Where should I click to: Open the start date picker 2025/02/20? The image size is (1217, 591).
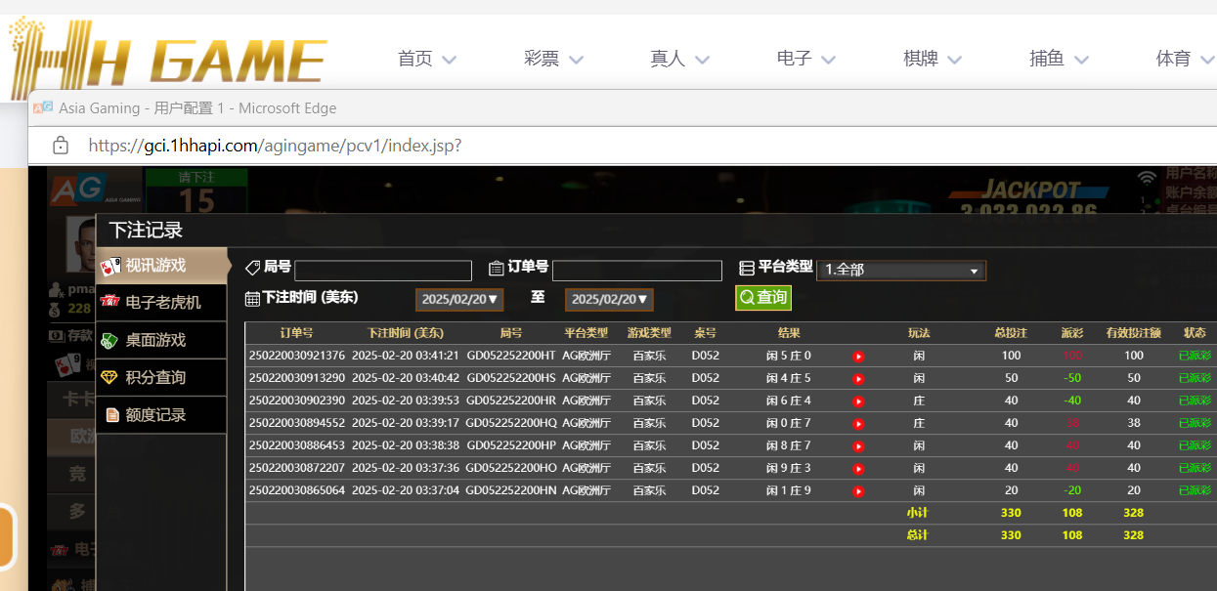458,300
